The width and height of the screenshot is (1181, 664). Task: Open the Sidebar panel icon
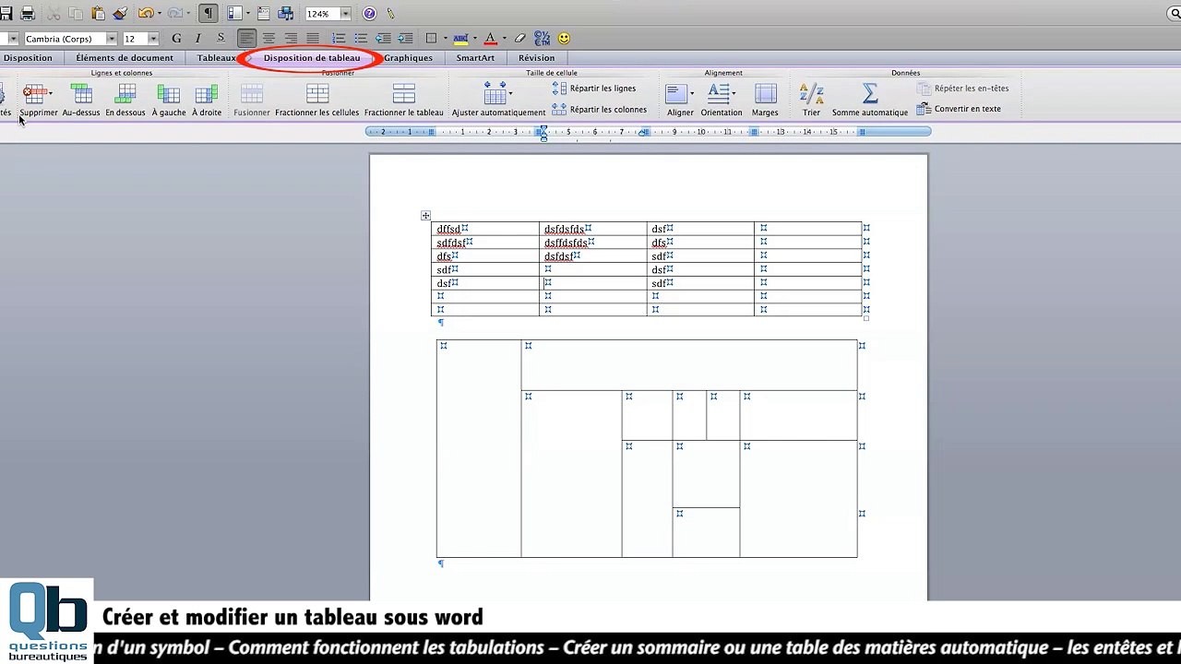click(x=234, y=14)
